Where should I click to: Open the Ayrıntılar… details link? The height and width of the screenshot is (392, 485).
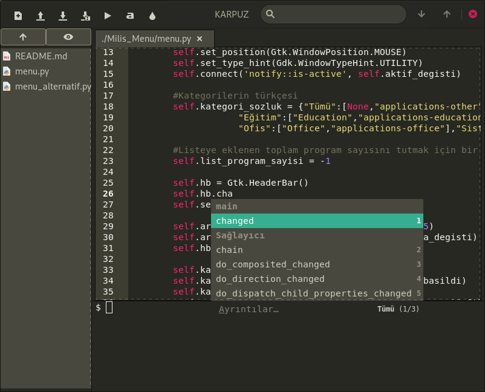(249, 309)
